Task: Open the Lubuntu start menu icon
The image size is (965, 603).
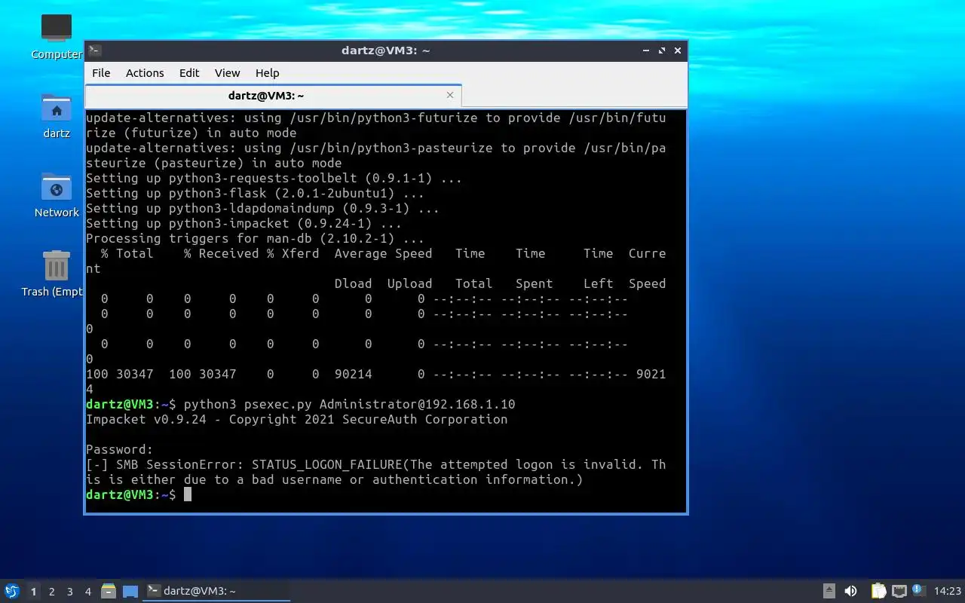Action: pos(12,591)
